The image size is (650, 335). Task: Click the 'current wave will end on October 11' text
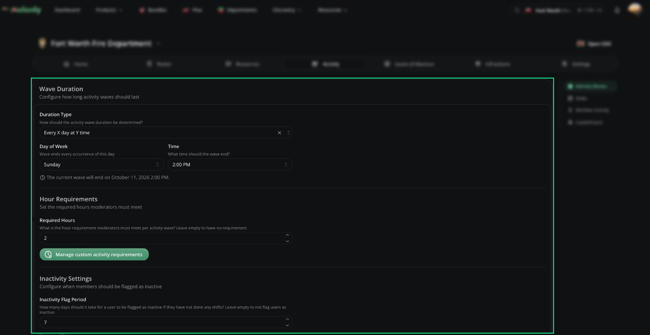pyautogui.click(x=108, y=177)
